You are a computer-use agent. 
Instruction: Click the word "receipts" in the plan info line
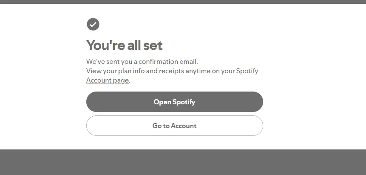172,71
